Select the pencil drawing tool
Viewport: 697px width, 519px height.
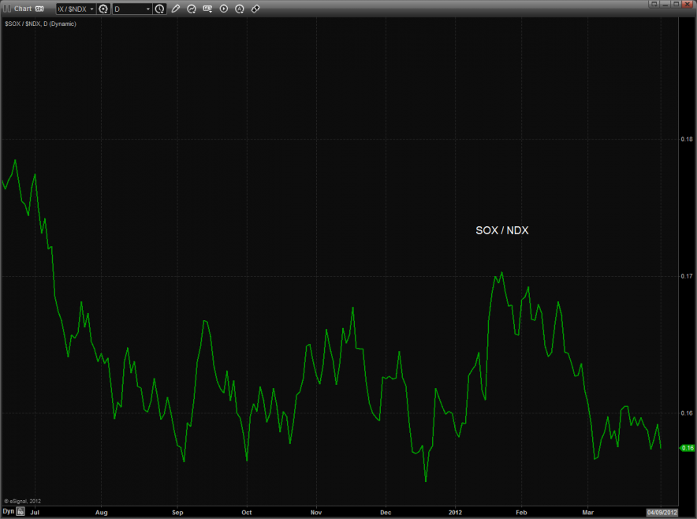177,9
